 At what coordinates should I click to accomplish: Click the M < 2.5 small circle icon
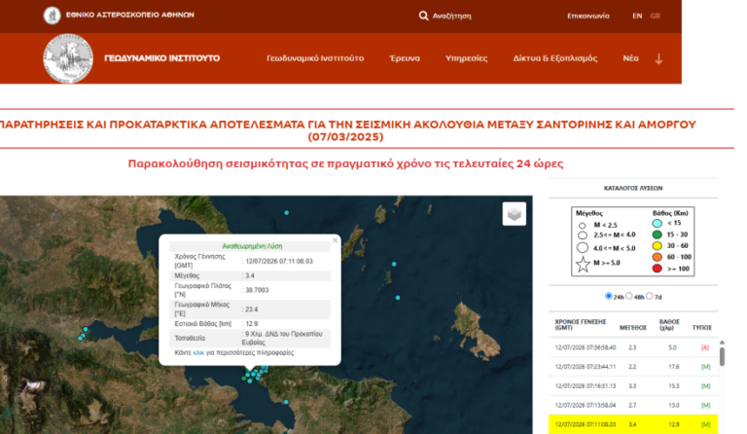tap(583, 226)
